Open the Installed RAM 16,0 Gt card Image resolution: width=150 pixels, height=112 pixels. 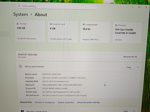95,32
